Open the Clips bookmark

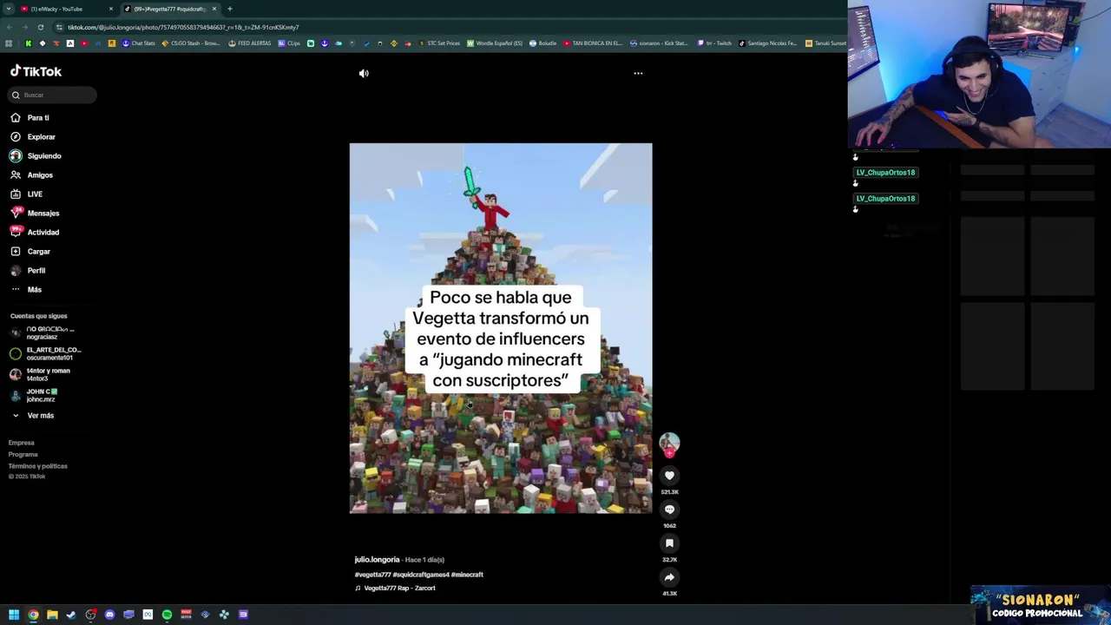click(x=289, y=43)
